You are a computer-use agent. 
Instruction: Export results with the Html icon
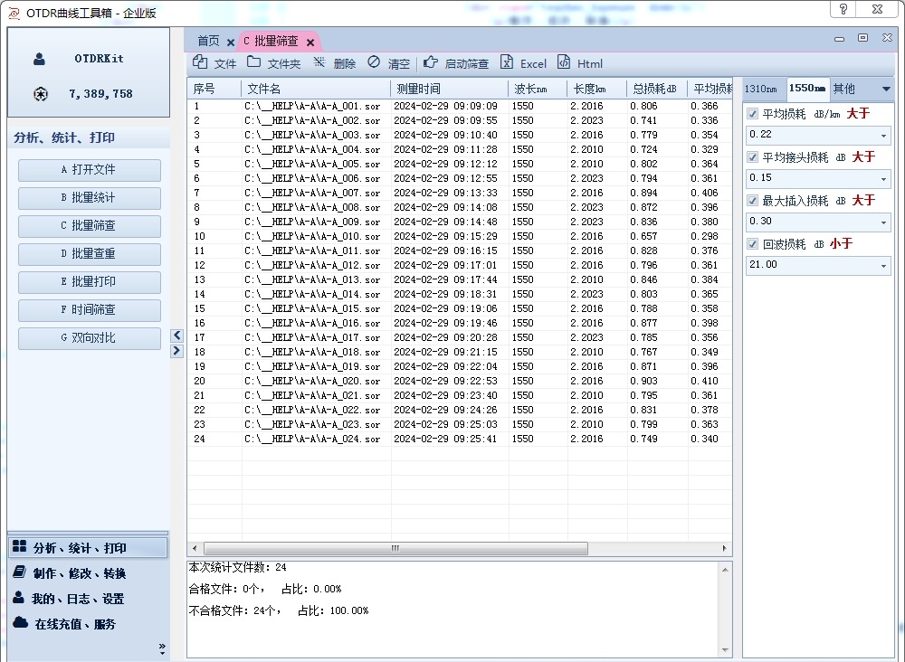click(x=564, y=62)
